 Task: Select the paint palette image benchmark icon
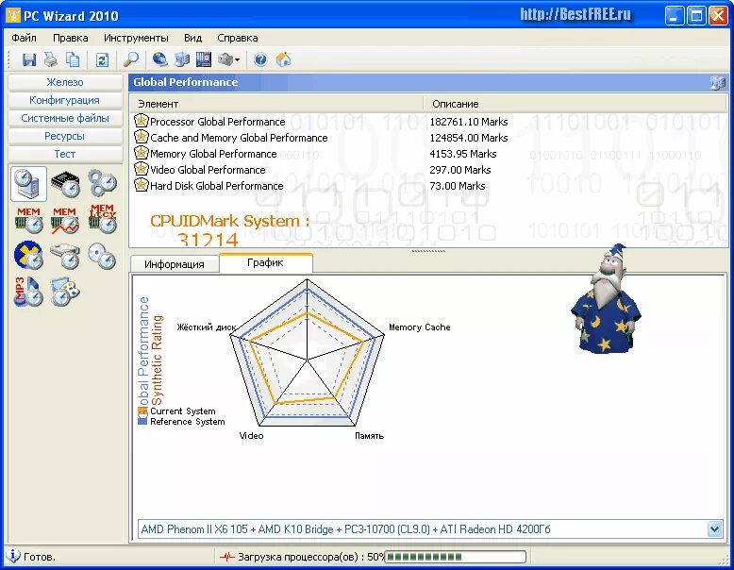pos(65,292)
